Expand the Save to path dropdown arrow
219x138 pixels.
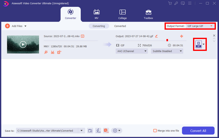point(82,131)
